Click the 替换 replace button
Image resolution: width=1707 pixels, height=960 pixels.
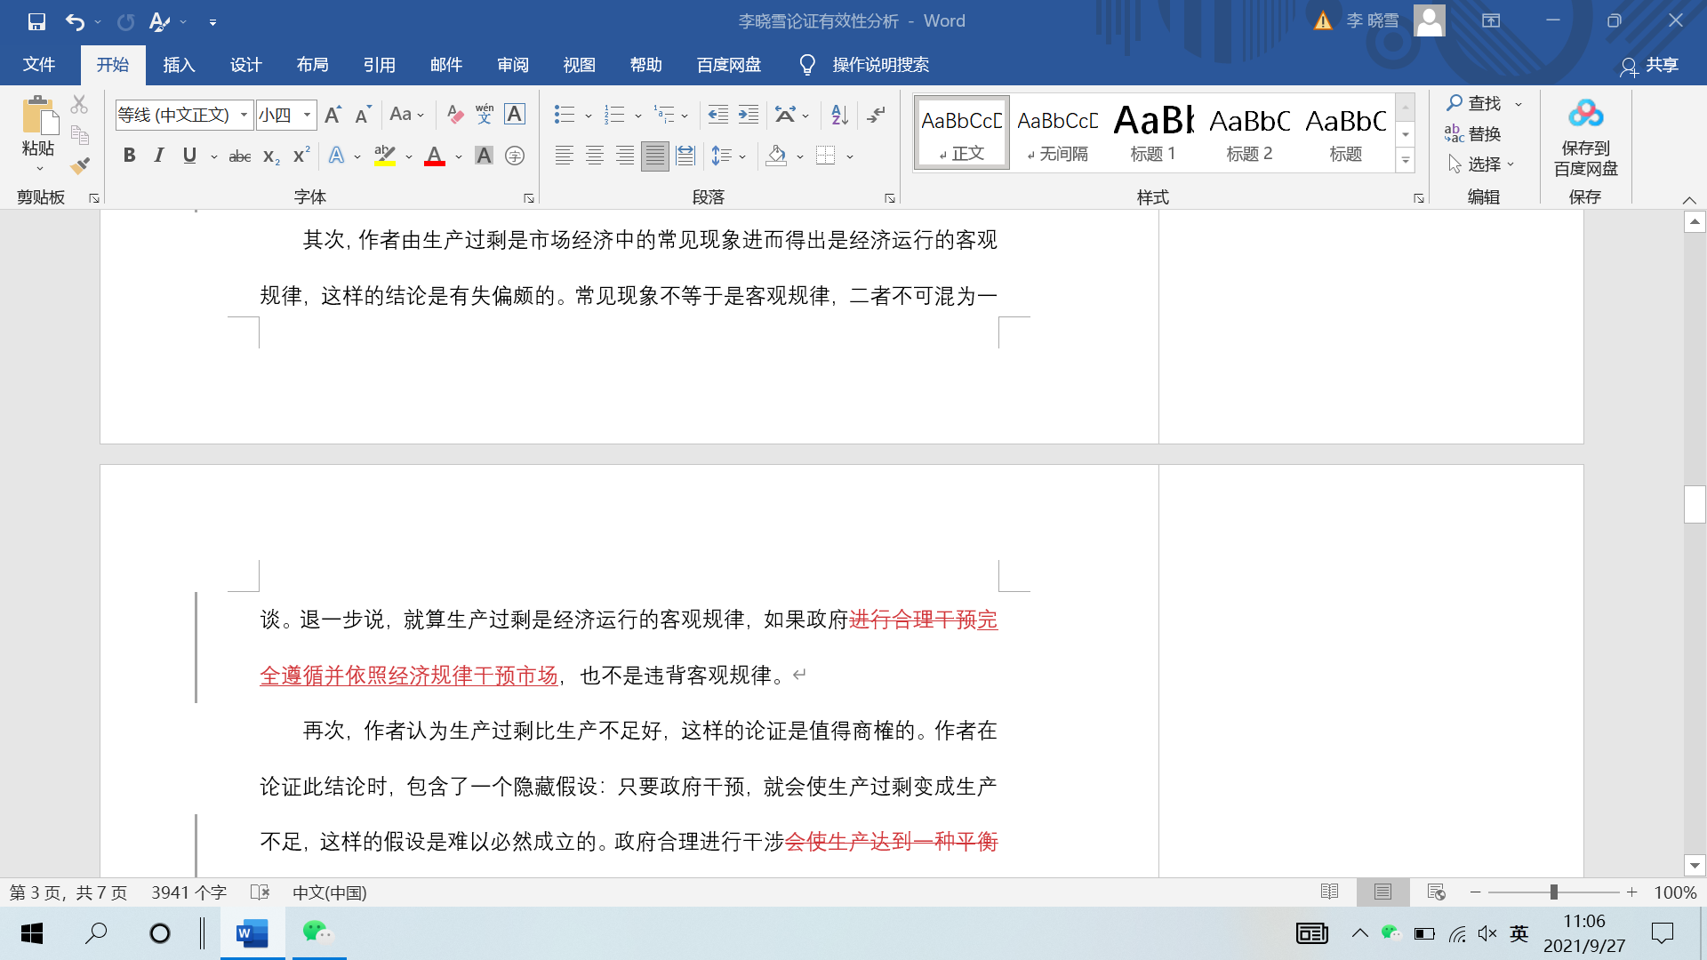point(1474,134)
